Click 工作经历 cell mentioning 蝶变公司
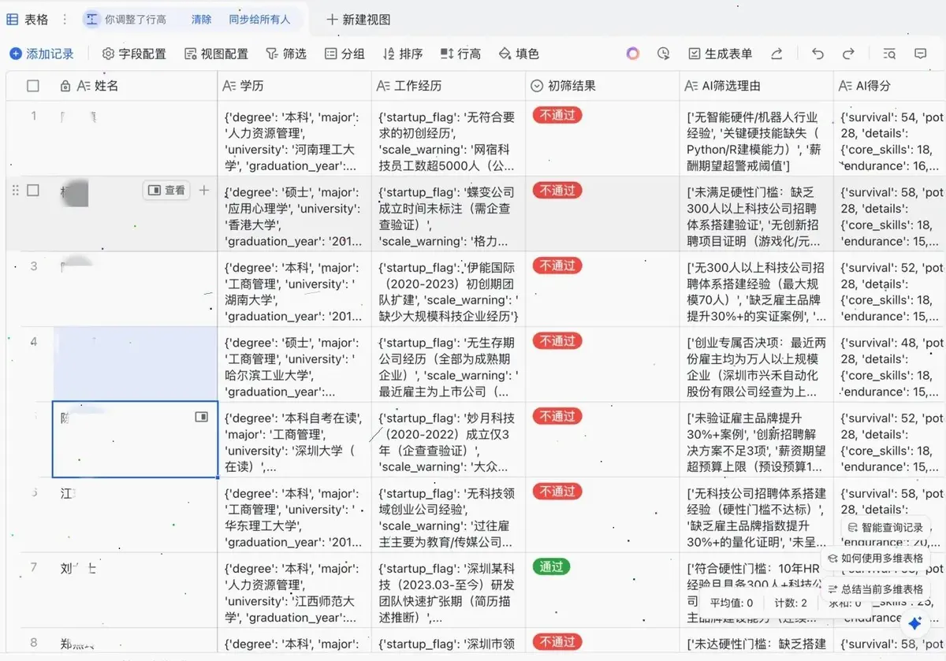The width and height of the screenshot is (946, 661). point(449,214)
